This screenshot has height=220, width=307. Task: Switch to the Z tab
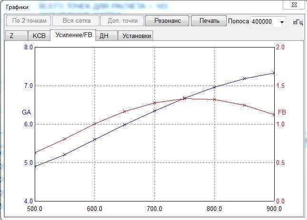(x=16, y=36)
